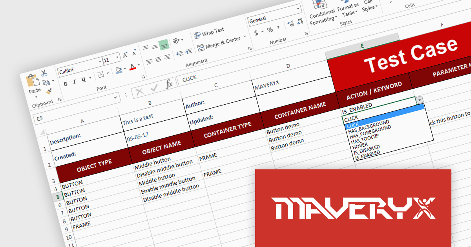Click Increase Font Size icon
This screenshot has height=247, width=471.
tap(125, 55)
